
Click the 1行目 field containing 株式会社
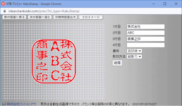145,26
